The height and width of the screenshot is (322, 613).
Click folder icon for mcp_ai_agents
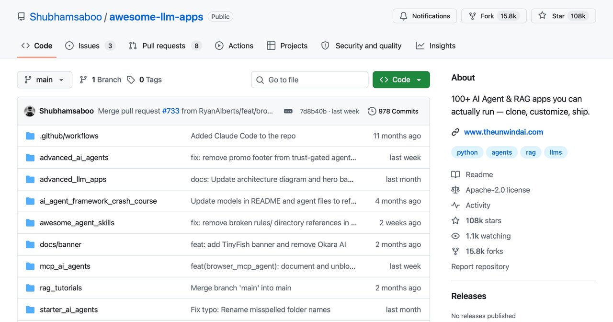click(x=30, y=266)
